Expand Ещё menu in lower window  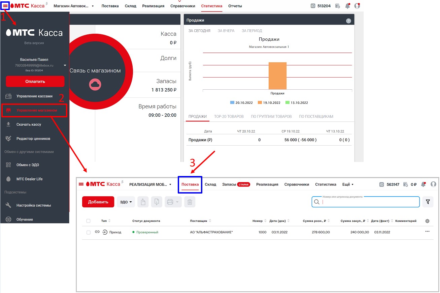click(x=348, y=184)
